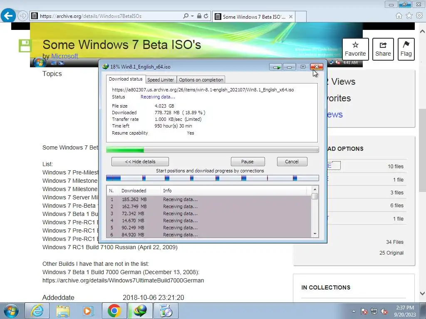The image size is (426, 319).
Task: Click the browser forward arrow button
Action: 23,16
